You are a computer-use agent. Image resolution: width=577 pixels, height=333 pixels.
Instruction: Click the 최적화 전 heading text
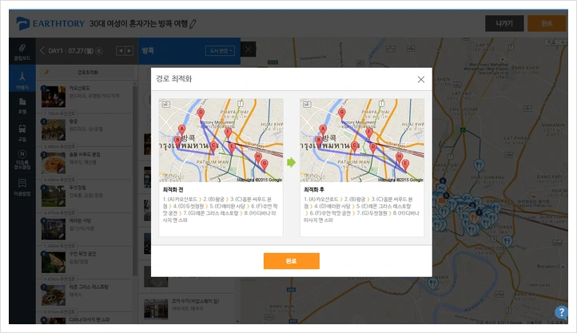point(173,189)
